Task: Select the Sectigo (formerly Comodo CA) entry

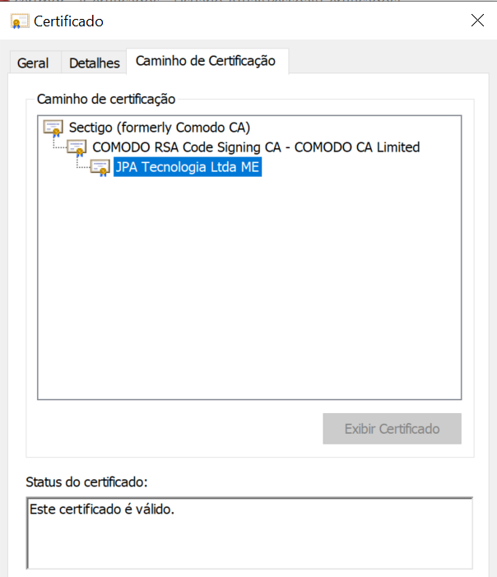Action: [x=160, y=128]
